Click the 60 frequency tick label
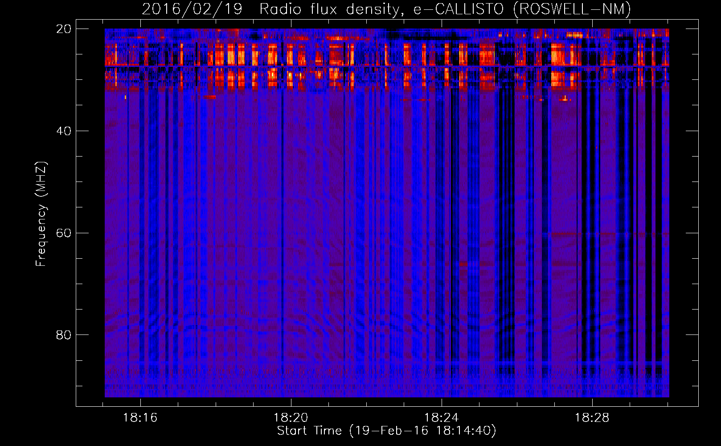The width and height of the screenshot is (721, 446). (x=64, y=233)
